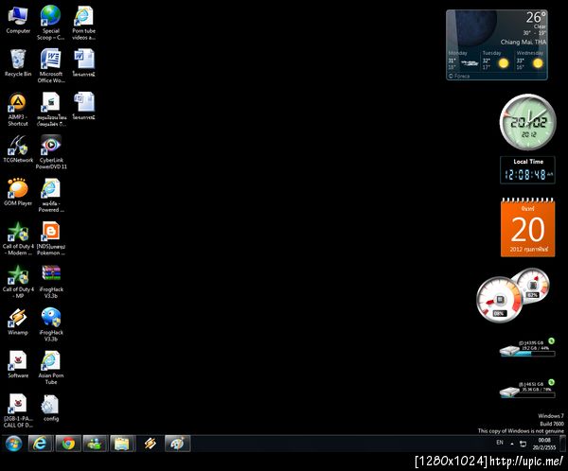Click the Chiang Mai, THA location text
Viewport: 568px width, 471px height.
coord(524,42)
